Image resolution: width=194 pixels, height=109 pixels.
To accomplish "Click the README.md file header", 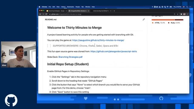I will (51, 19).
